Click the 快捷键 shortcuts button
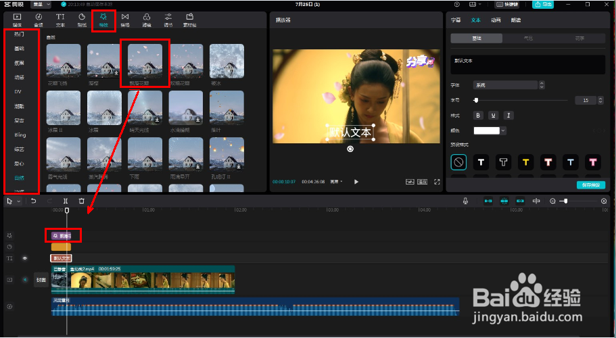This screenshot has width=616, height=338. [x=506, y=4]
